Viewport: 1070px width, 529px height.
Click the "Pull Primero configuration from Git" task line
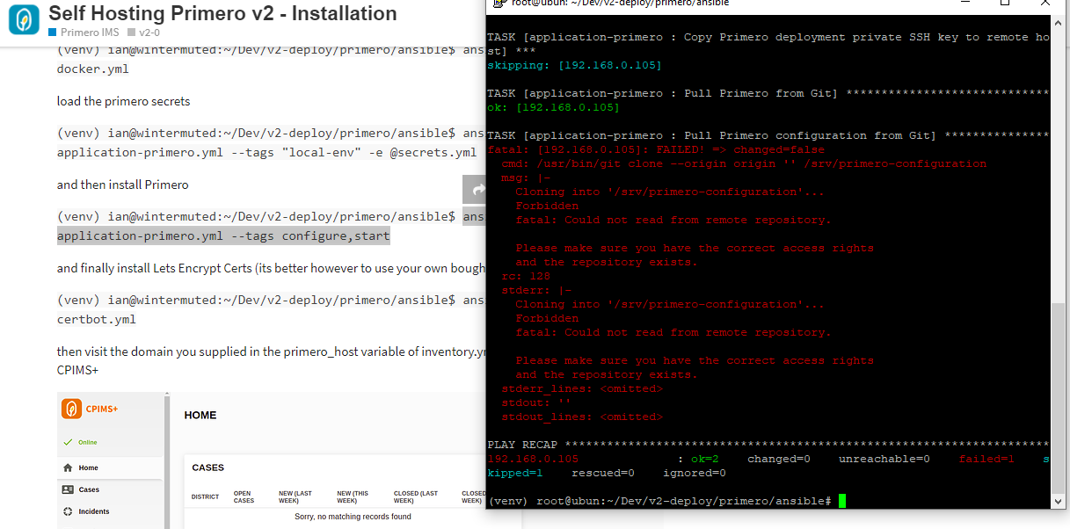click(x=768, y=135)
